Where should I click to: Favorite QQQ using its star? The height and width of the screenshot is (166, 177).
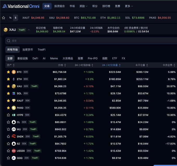coord(8,158)
